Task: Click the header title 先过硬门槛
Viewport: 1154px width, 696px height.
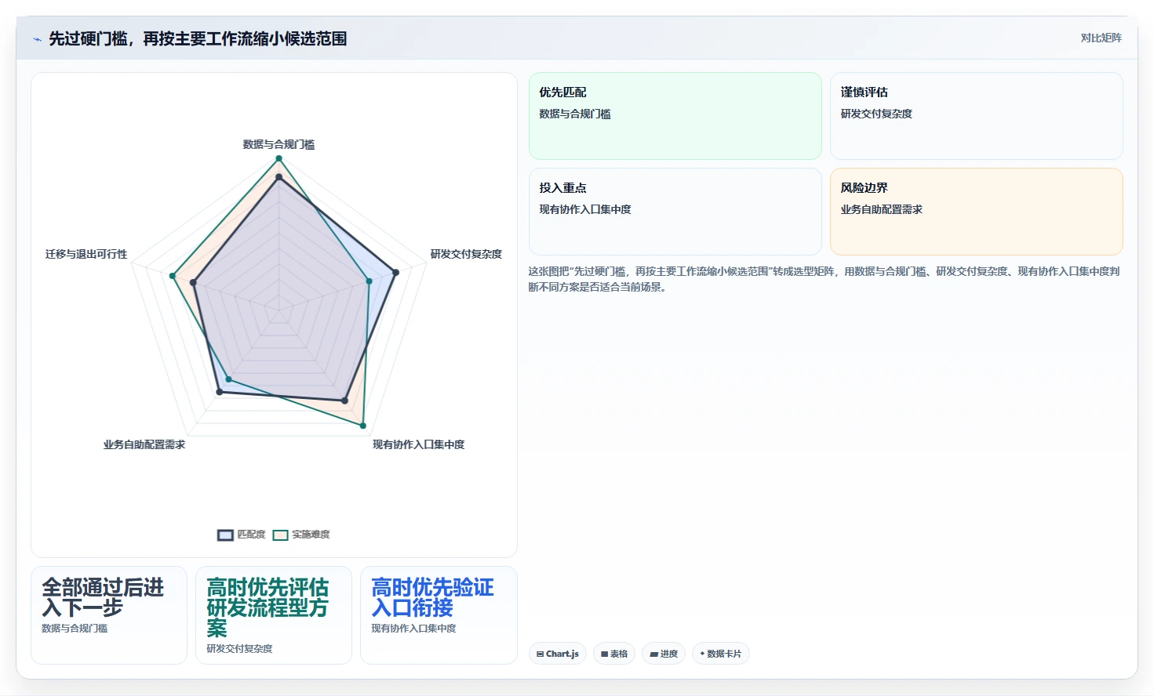Action: click(x=198, y=38)
